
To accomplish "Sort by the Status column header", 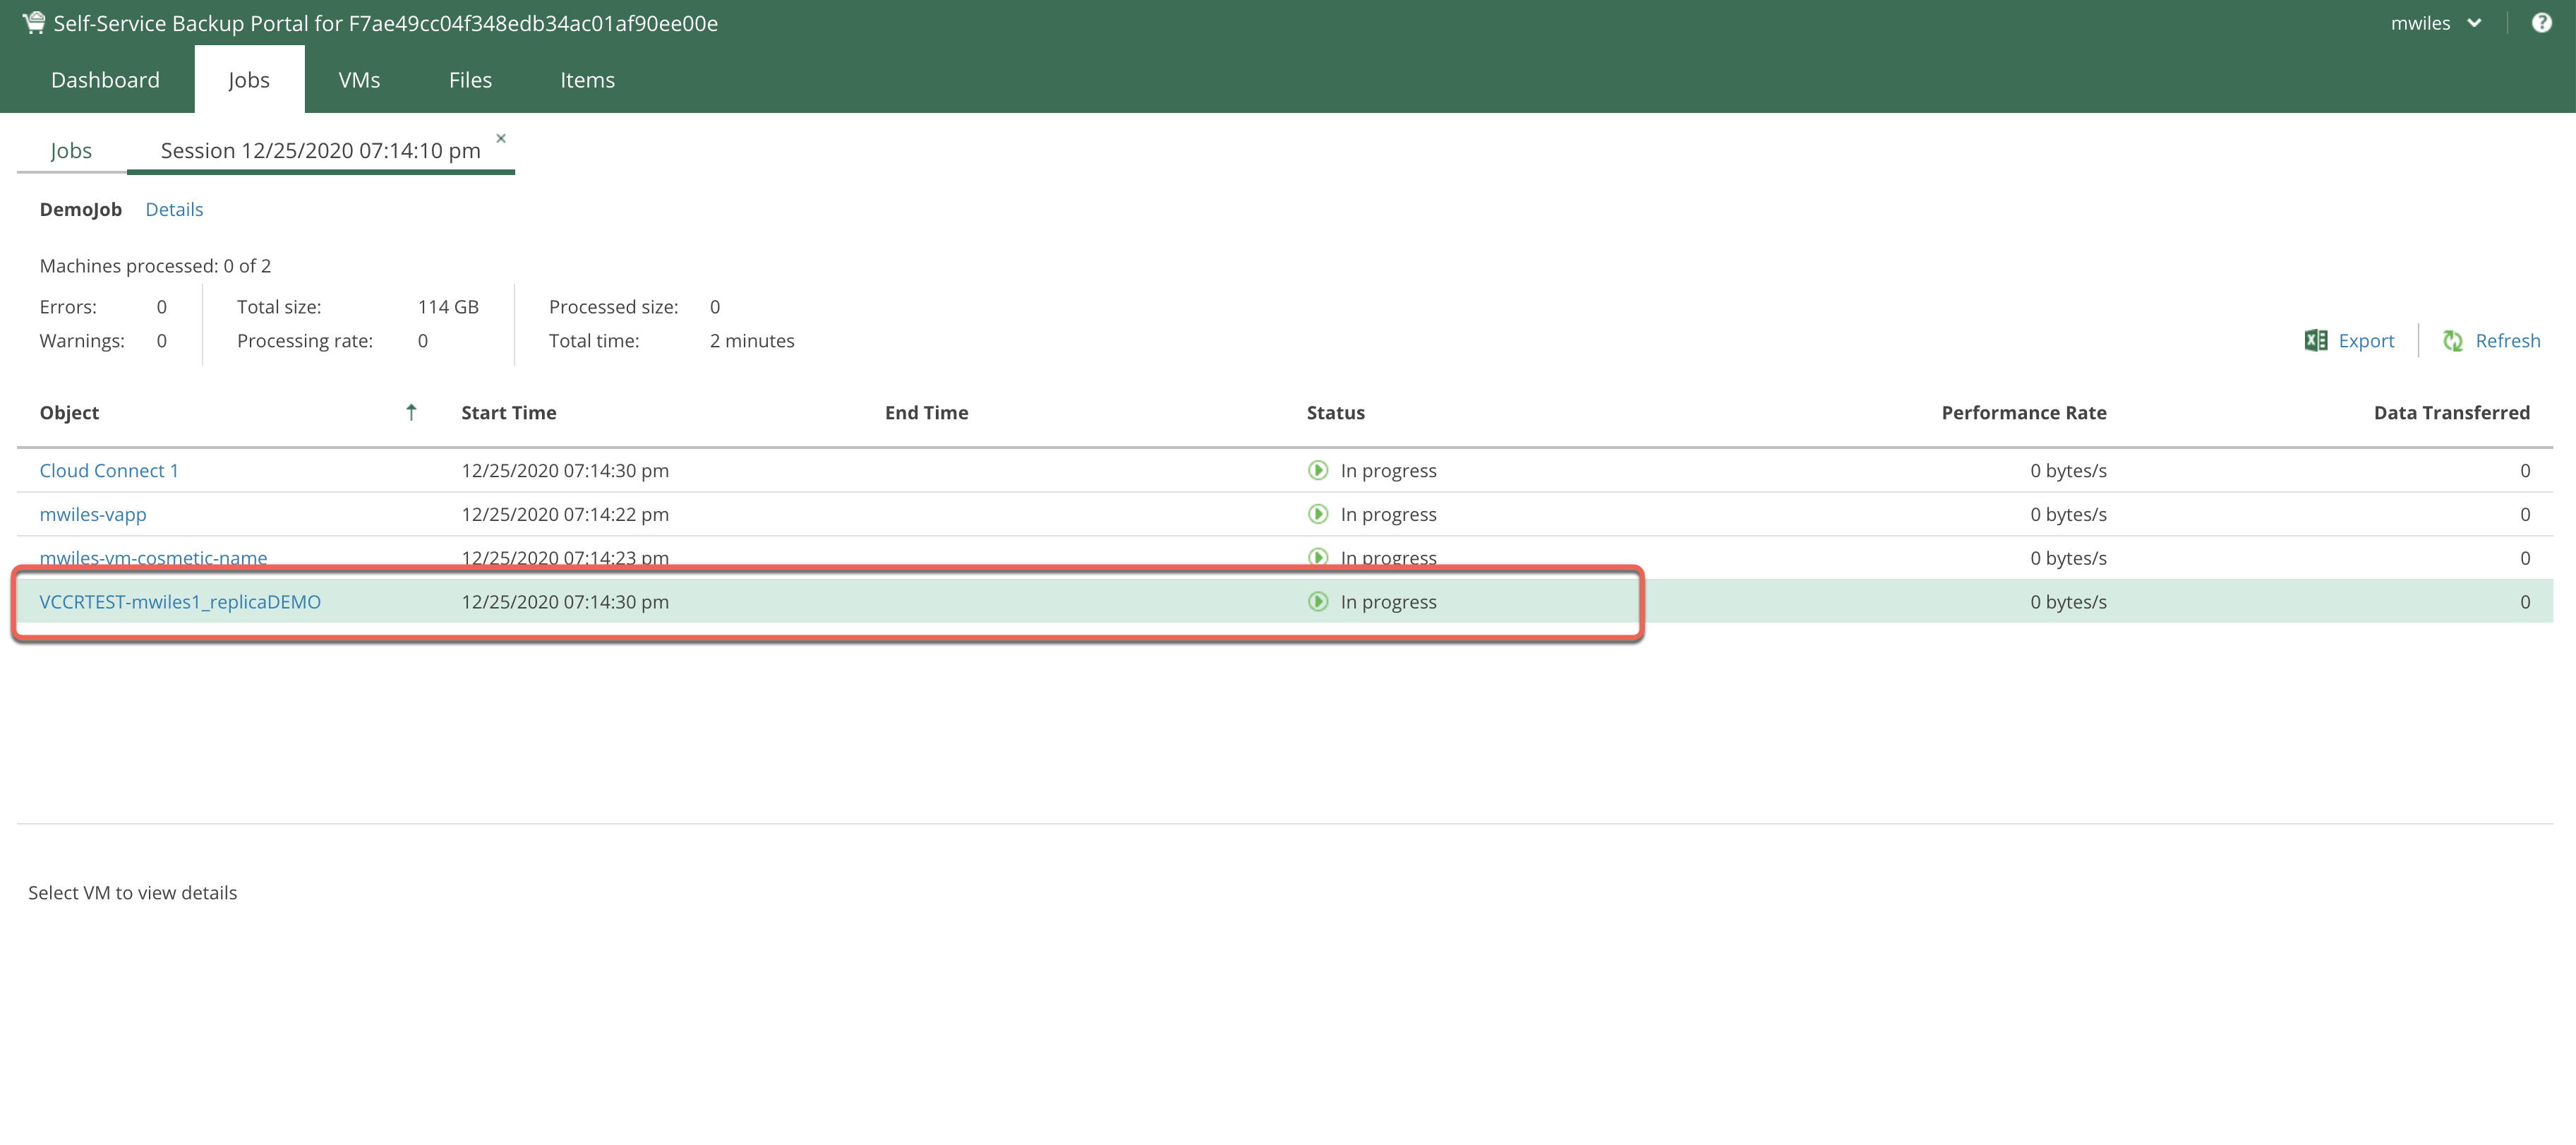I will pos(1335,412).
